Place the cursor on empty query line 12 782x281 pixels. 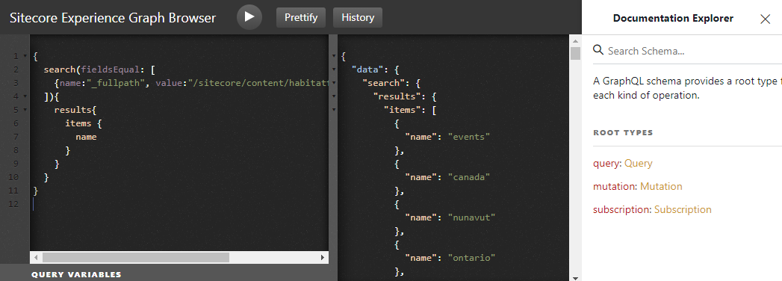pos(179,204)
